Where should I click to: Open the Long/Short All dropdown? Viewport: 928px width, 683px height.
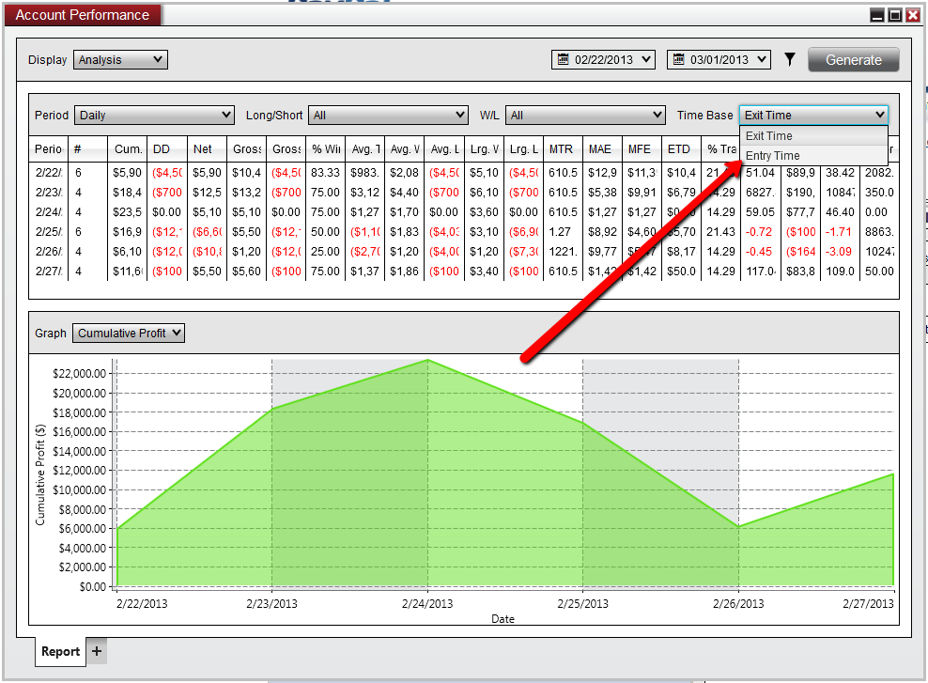388,115
